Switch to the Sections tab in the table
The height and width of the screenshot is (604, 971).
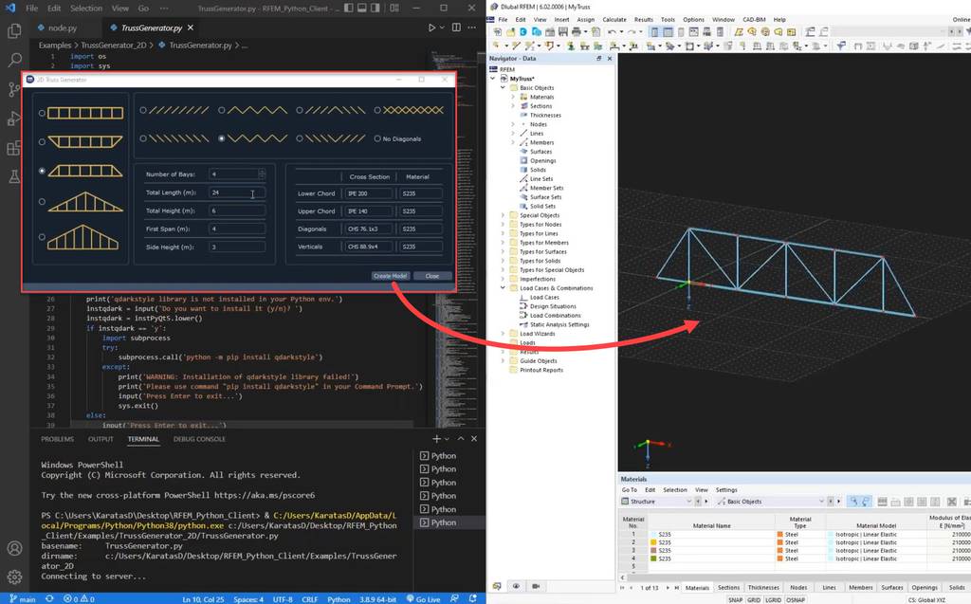click(728, 587)
